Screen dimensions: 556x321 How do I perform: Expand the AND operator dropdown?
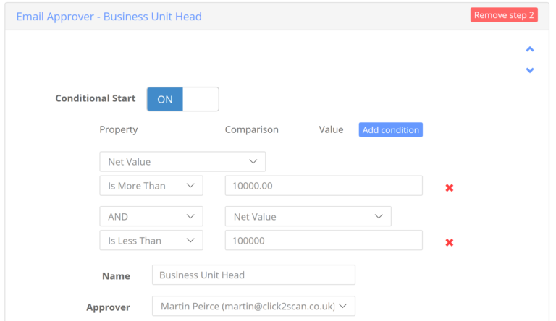coord(151,216)
